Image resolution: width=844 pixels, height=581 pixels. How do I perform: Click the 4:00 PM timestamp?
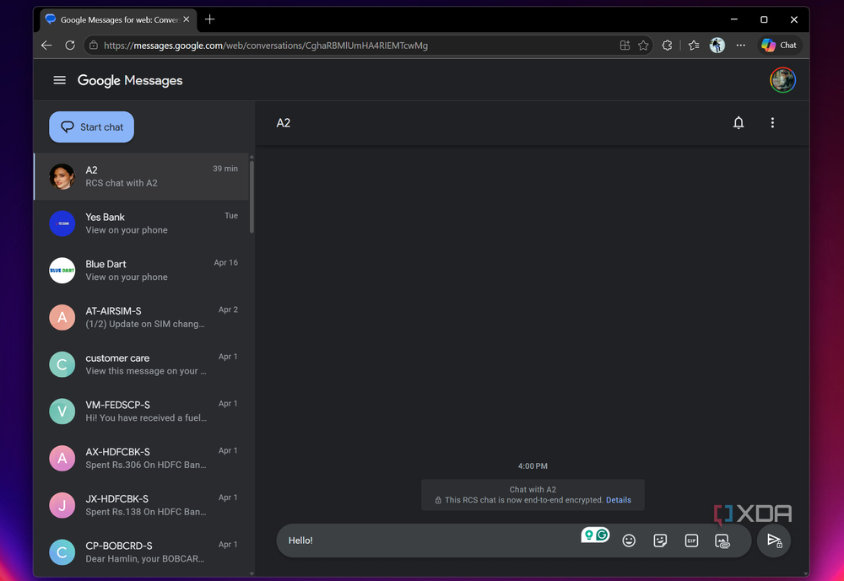[x=533, y=465]
